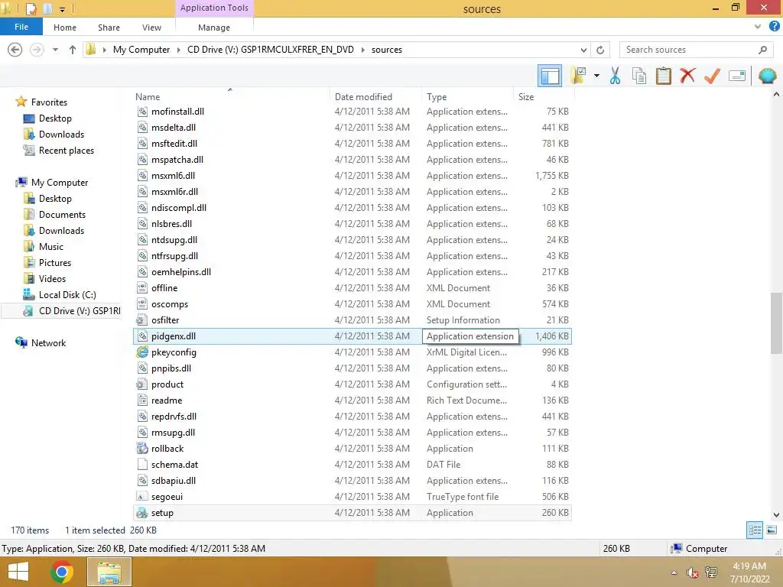Click the Search sources input field
Viewport: 783px width, 587px height.
(689, 50)
